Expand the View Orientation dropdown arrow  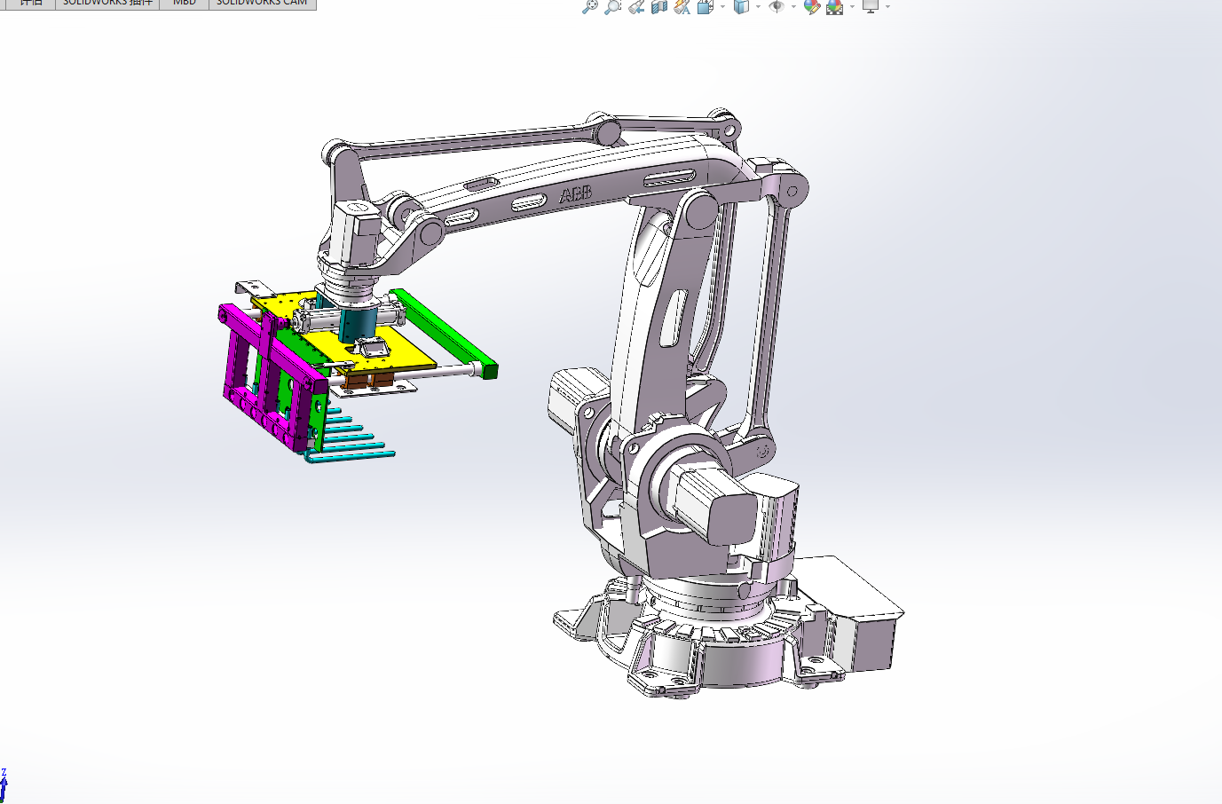click(722, 7)
